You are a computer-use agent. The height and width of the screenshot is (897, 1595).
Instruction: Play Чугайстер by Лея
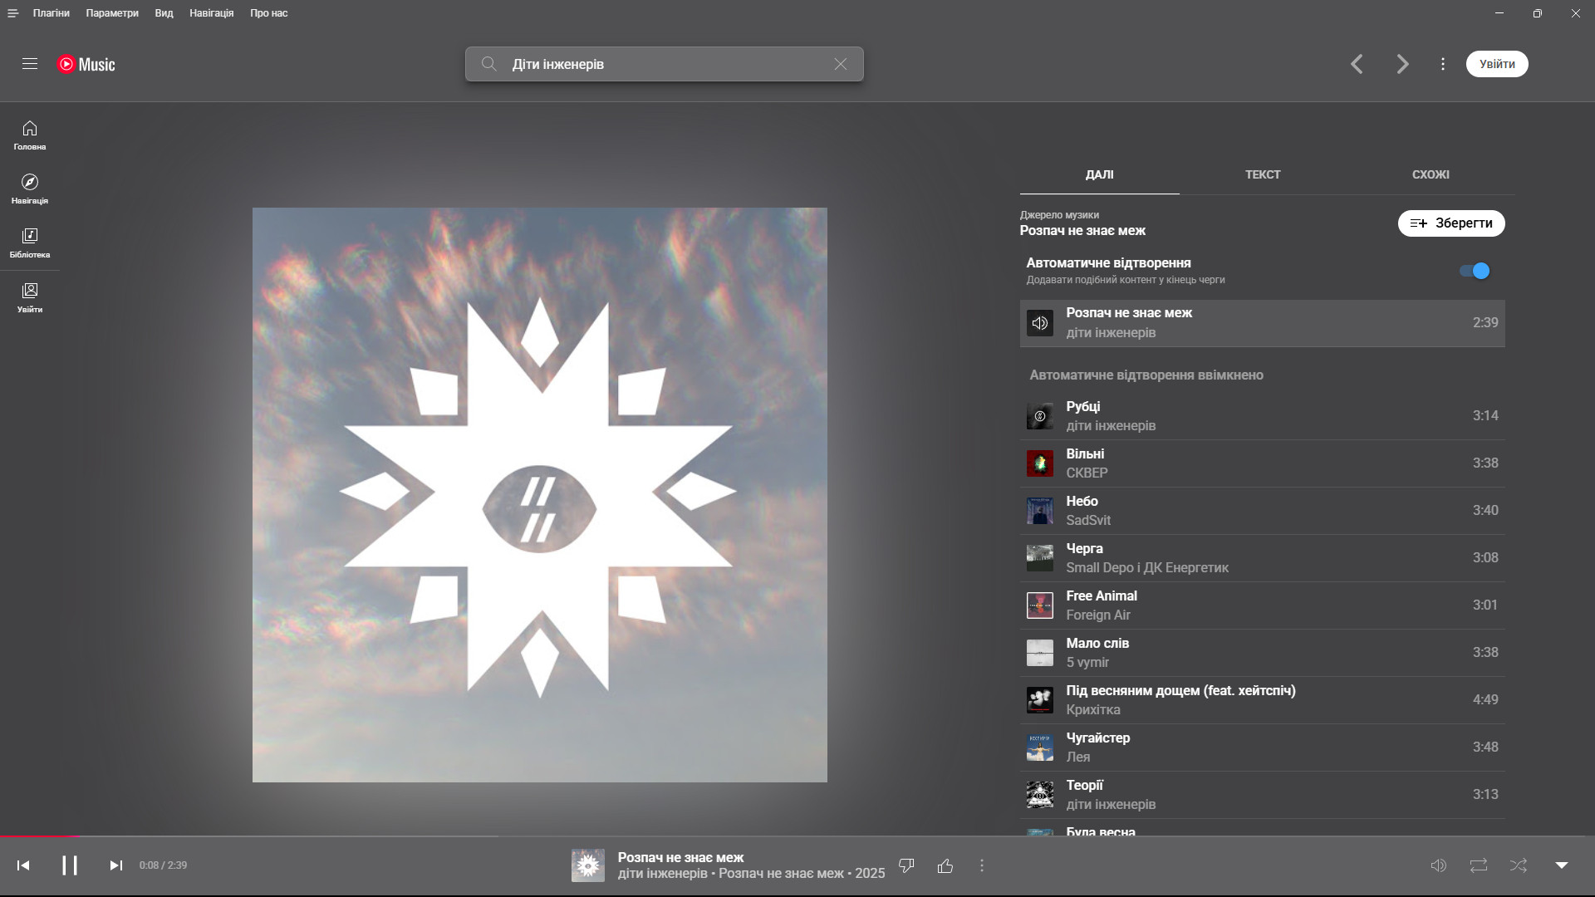pyautogui.click(x=1263, y=747)
